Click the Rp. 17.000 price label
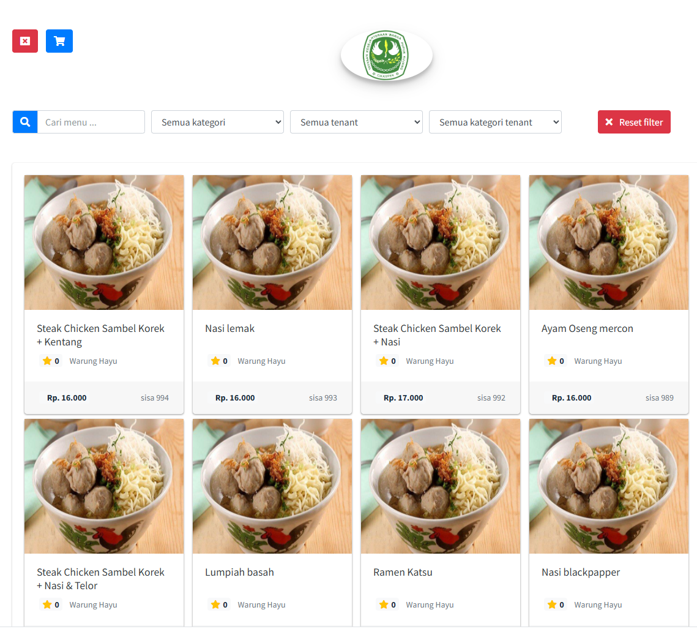Image resolution: width=697 pixels, height=640 pixels. click(x=403, y=397)
